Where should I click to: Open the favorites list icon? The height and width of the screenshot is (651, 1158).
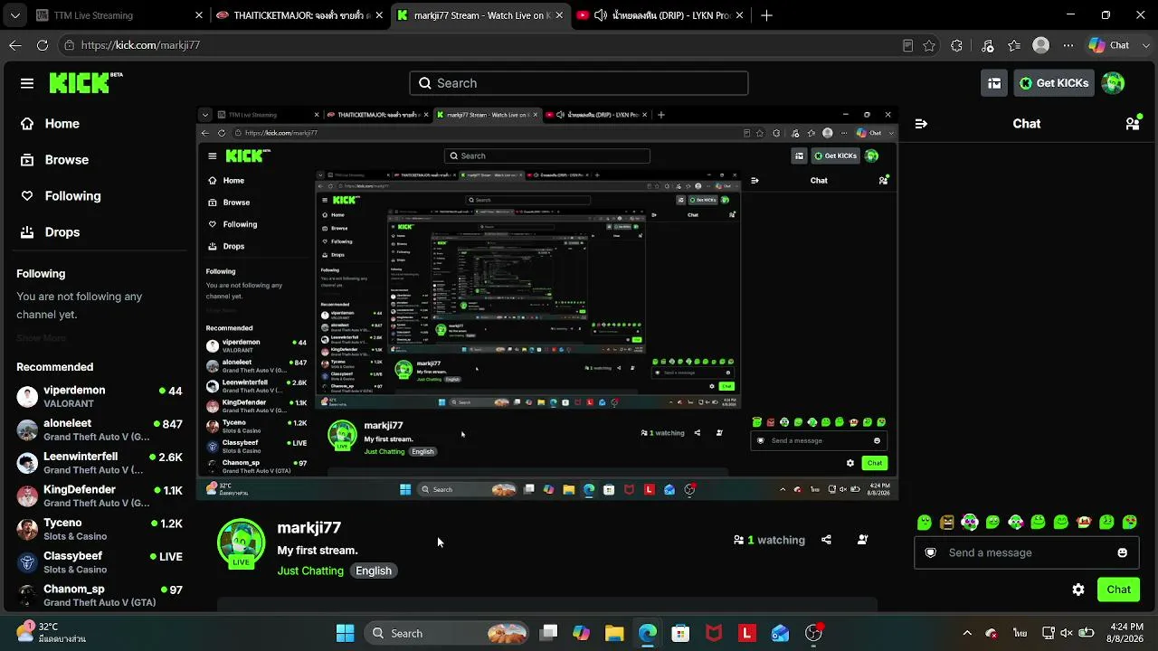(x=1014, y=45)
